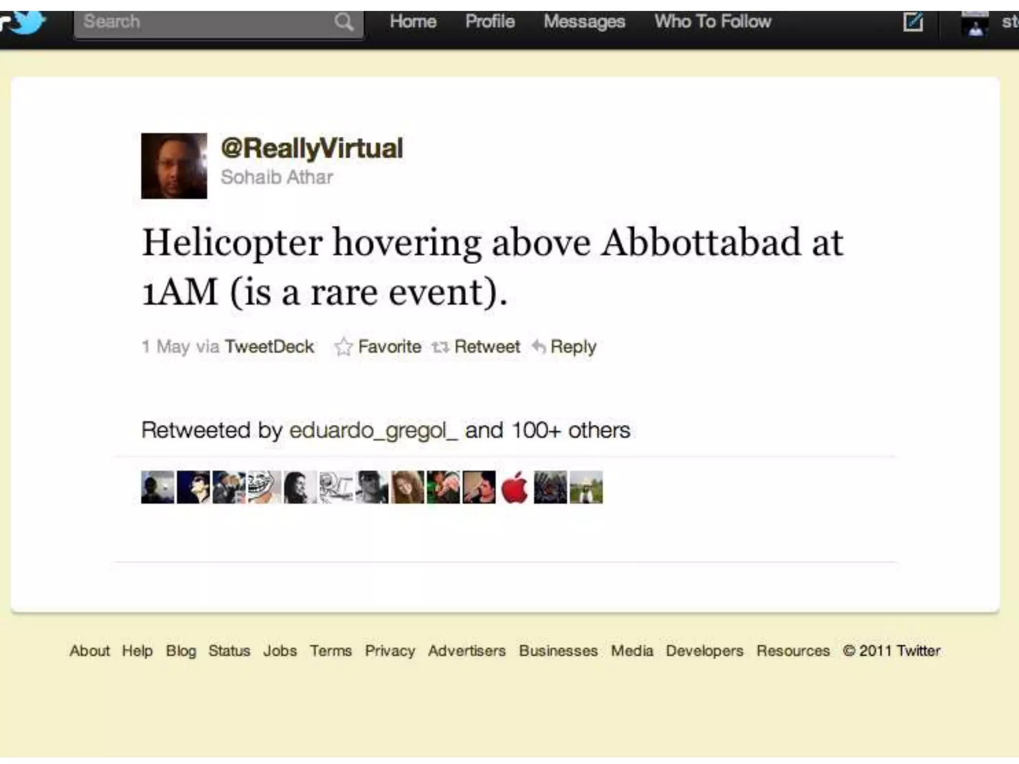Open Sohaib Athar's profile picture
Screen dimensions: 1019x764
click(x=174, y=166)
